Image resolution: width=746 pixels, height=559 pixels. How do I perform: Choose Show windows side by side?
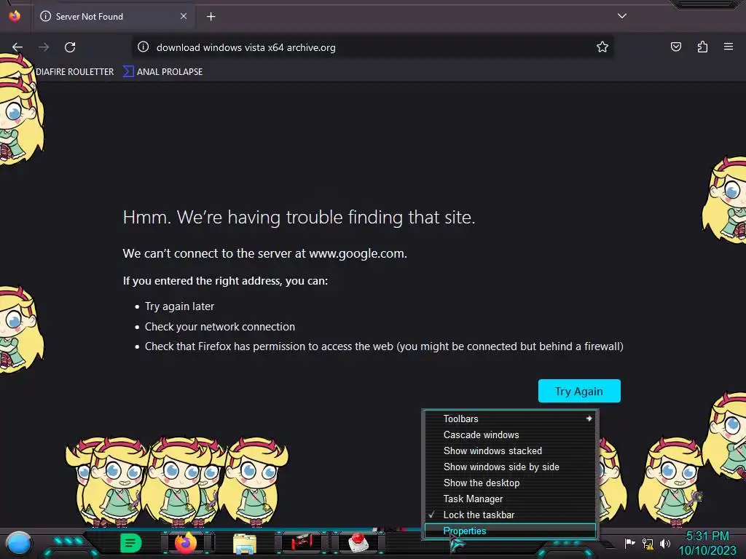click(x=509, y=467)
